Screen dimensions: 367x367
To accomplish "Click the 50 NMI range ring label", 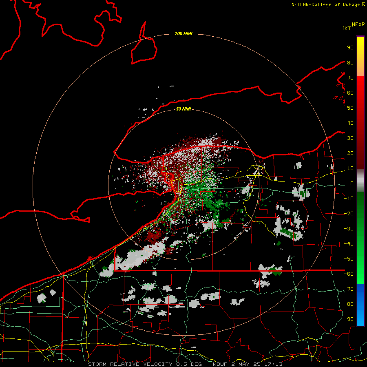I will tap(183, 109).
